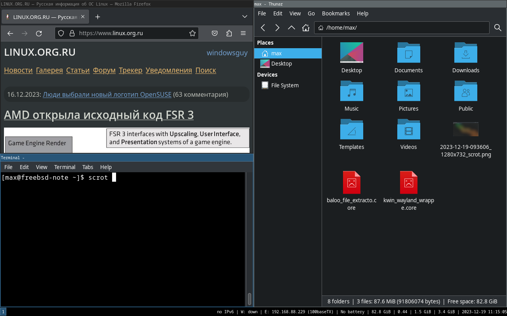Screen dimensions: 507x316
Task: Click the Статьи link
Action: pos(78,70)
